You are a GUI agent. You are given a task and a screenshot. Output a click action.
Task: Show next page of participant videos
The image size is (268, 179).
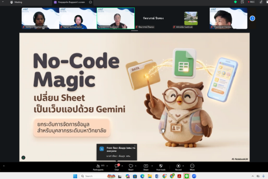click(252, 18)
